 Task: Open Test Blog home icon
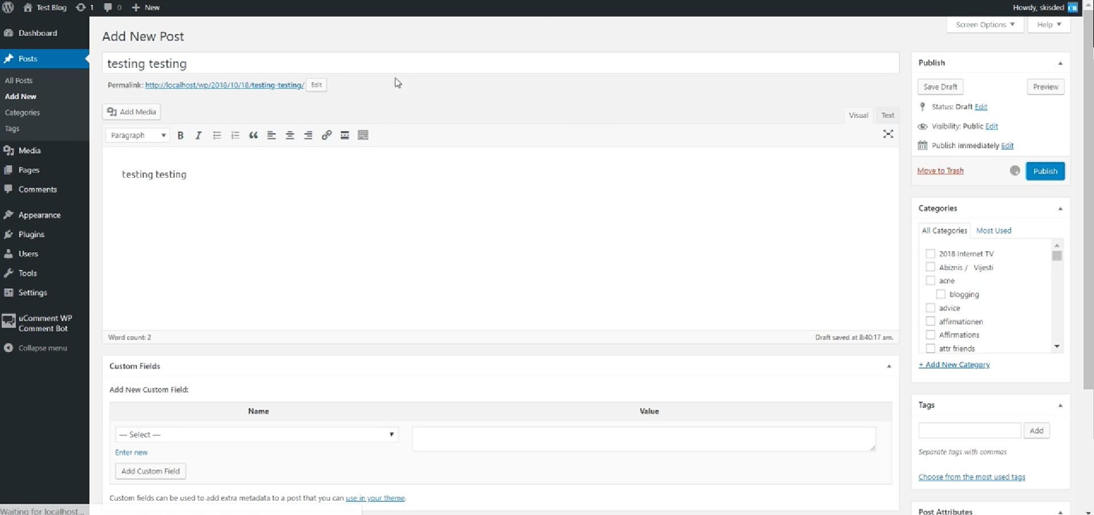(x=27, y=7)
